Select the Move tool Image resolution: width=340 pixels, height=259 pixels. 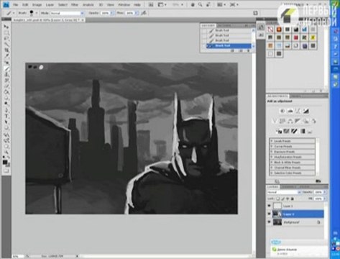(x=6, y=27)
